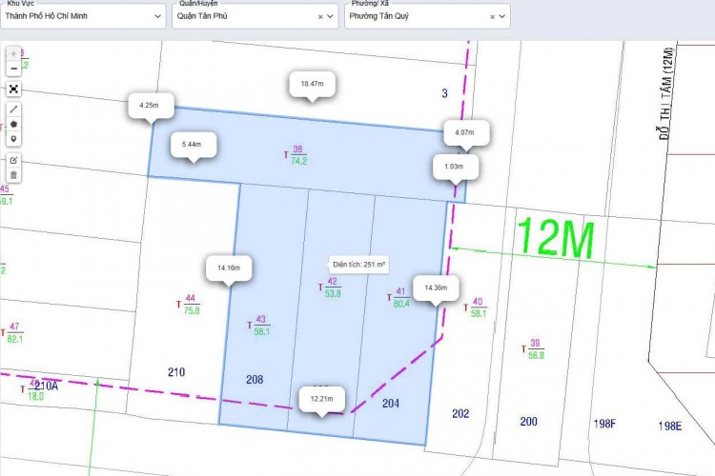Expand chevron of the Quận/Huyện field

(x=330, y=16)
